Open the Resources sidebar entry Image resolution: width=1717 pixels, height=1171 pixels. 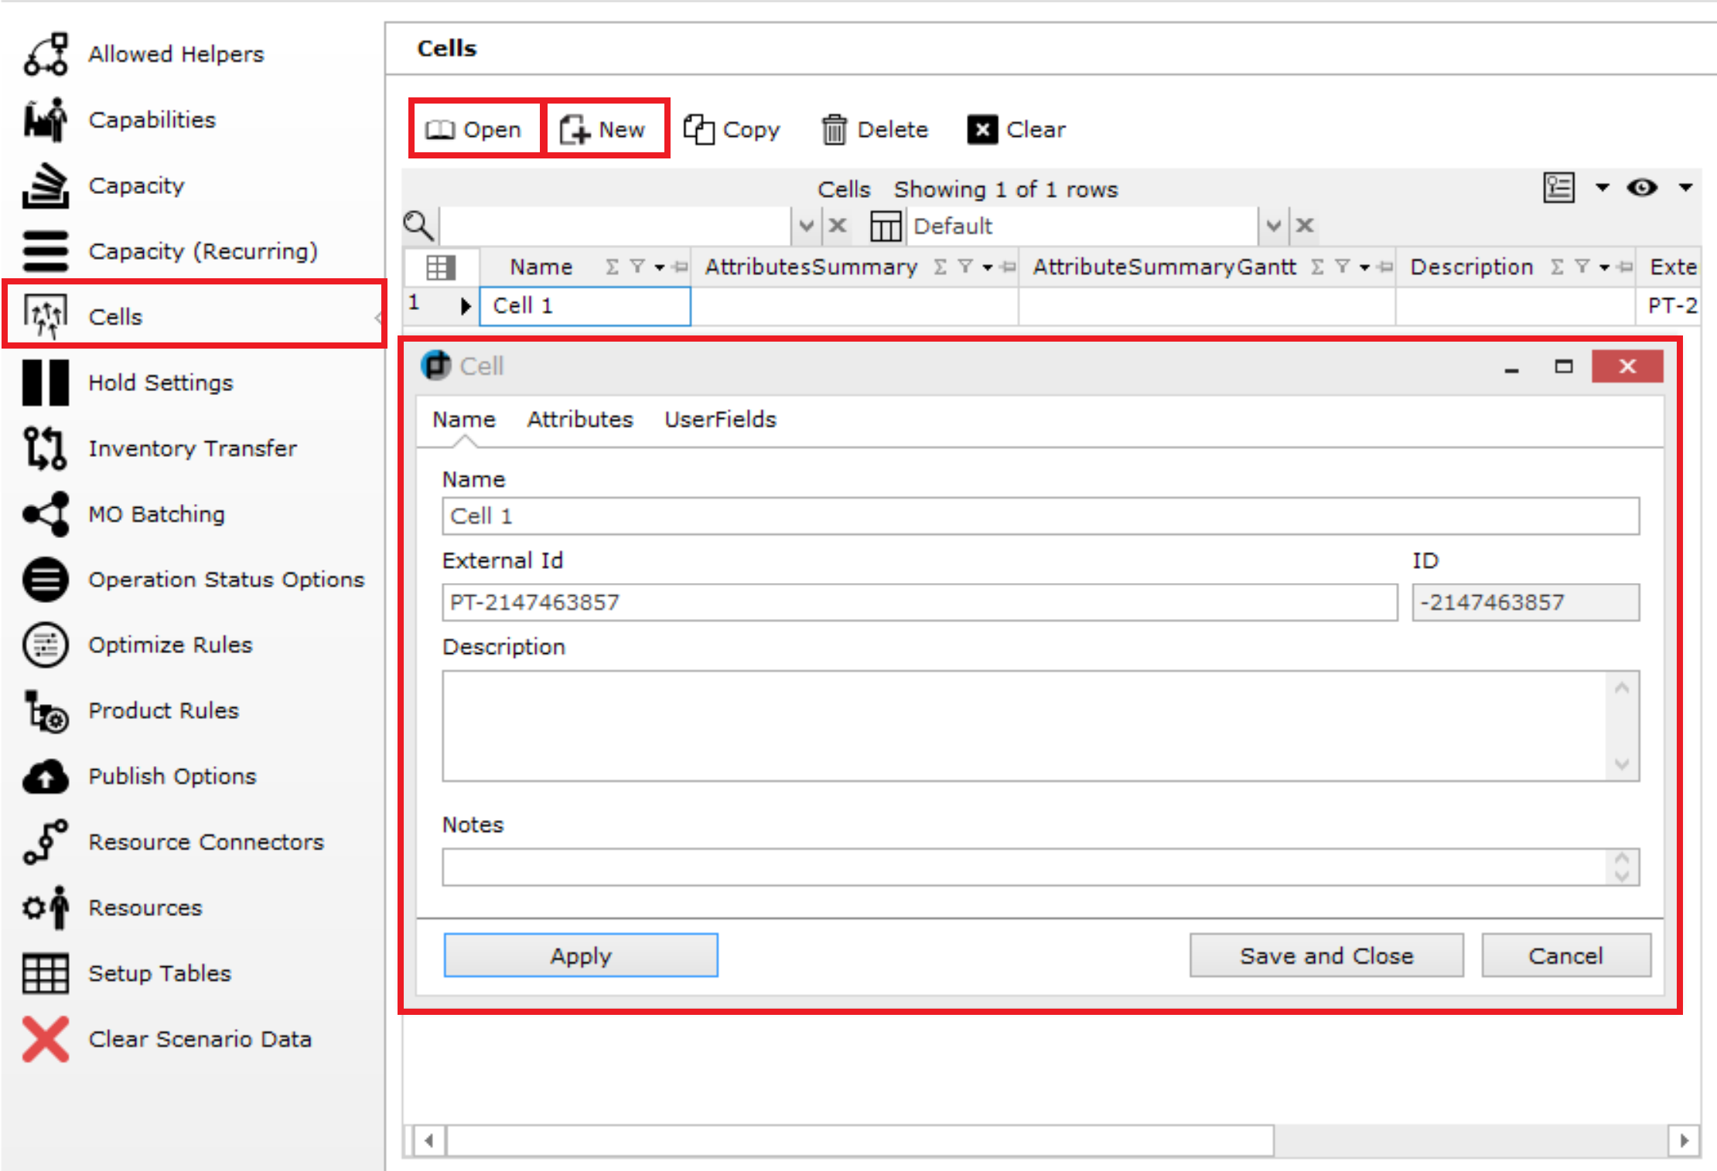tap(145, 907)
